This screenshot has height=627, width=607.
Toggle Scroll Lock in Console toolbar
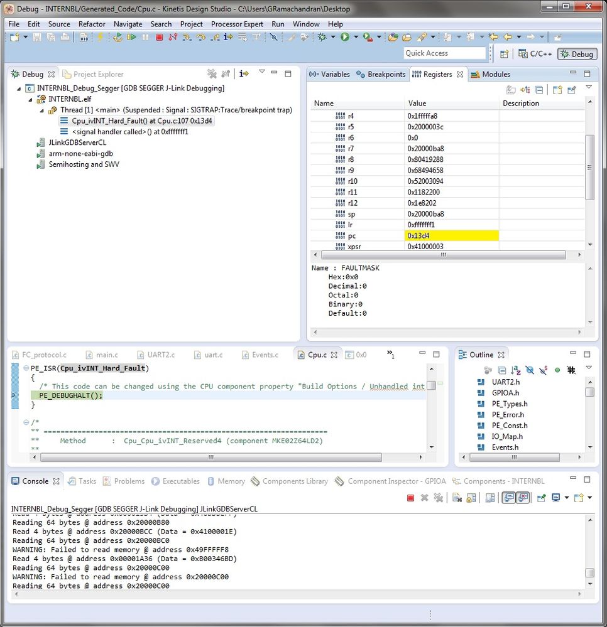pos(471,498)
